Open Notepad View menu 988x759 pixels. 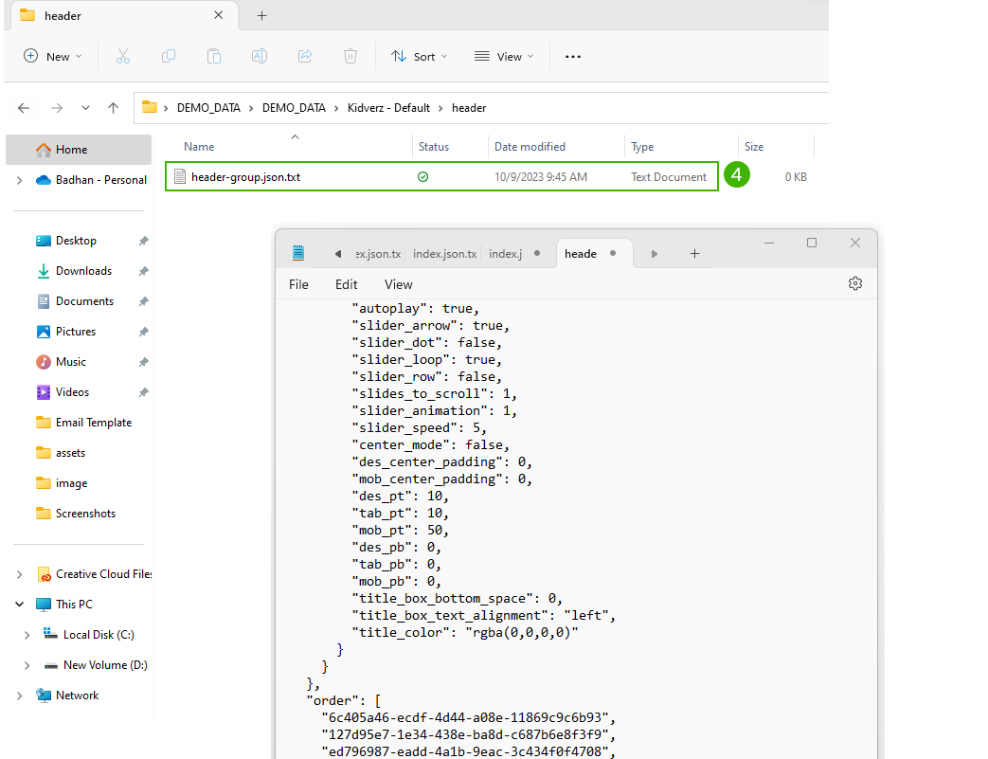[x=398, y=284]
